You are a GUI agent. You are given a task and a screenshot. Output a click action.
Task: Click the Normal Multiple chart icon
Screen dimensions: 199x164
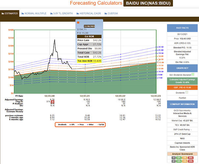point(23,13)
